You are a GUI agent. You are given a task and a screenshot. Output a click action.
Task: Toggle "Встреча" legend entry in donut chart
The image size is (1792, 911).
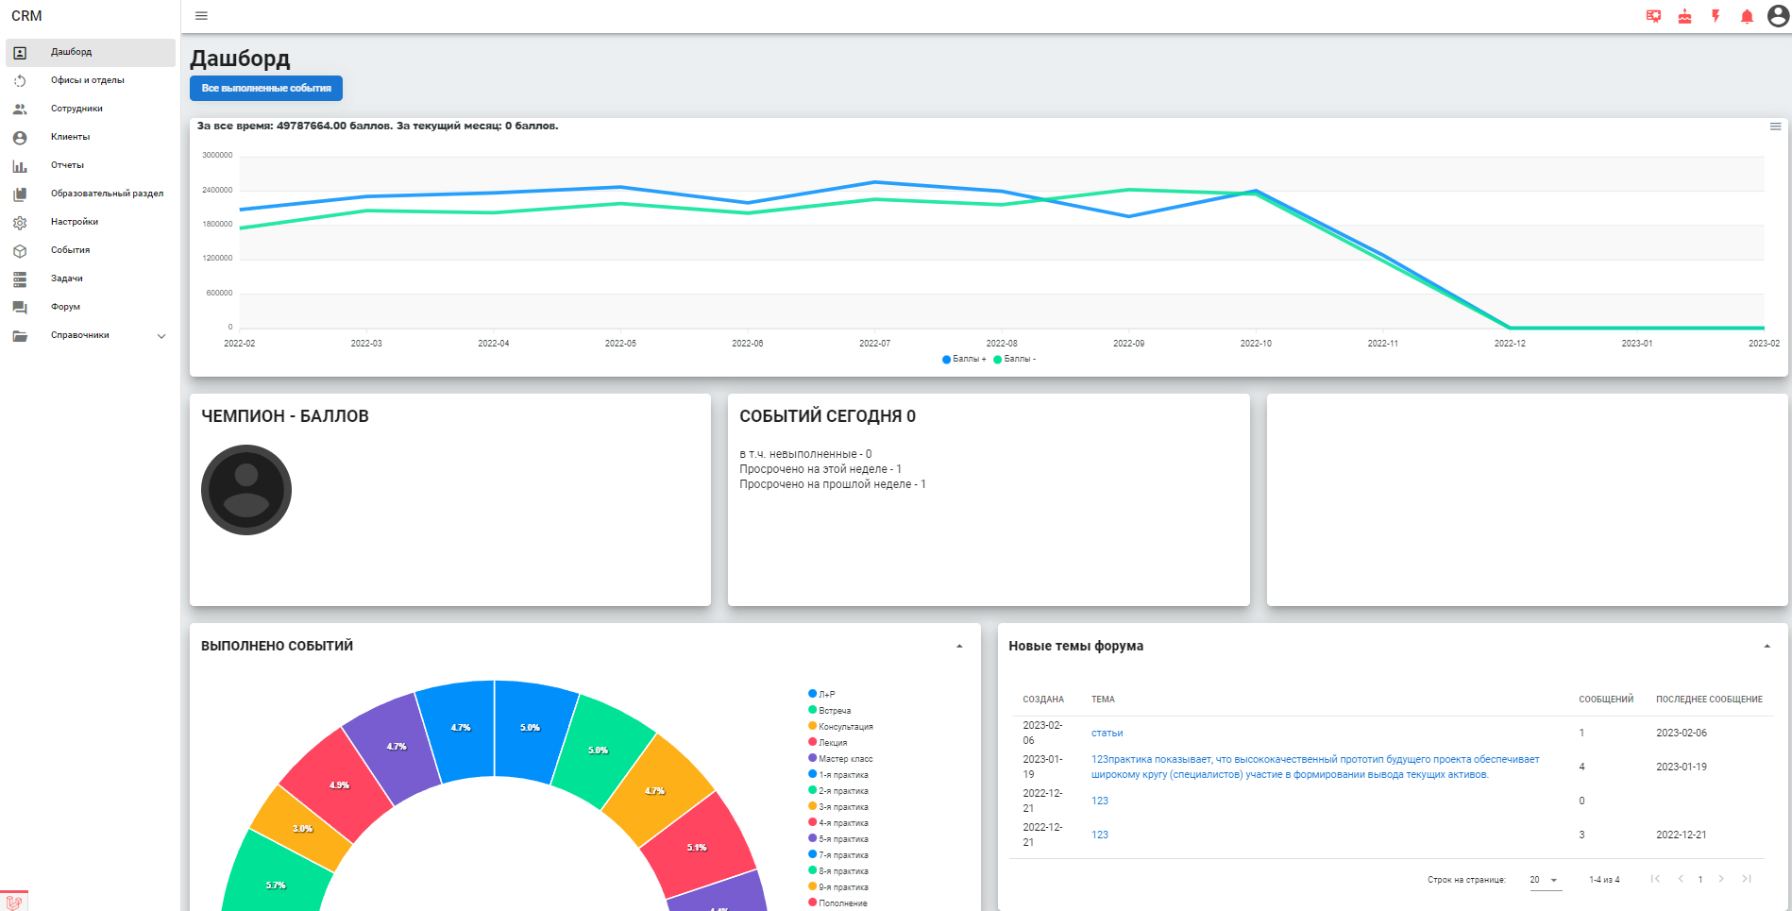(x=830, y=710)
